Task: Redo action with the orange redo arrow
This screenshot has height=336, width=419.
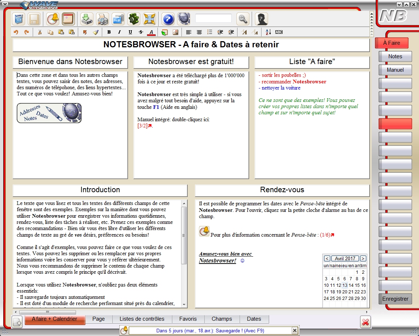Action: [27, 32]
